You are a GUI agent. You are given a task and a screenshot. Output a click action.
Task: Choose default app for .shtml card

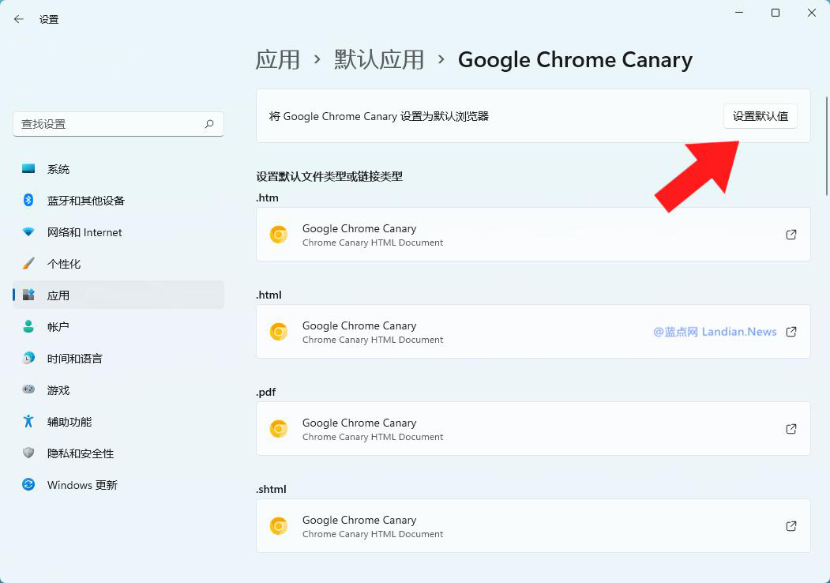[x=533, y=526]
